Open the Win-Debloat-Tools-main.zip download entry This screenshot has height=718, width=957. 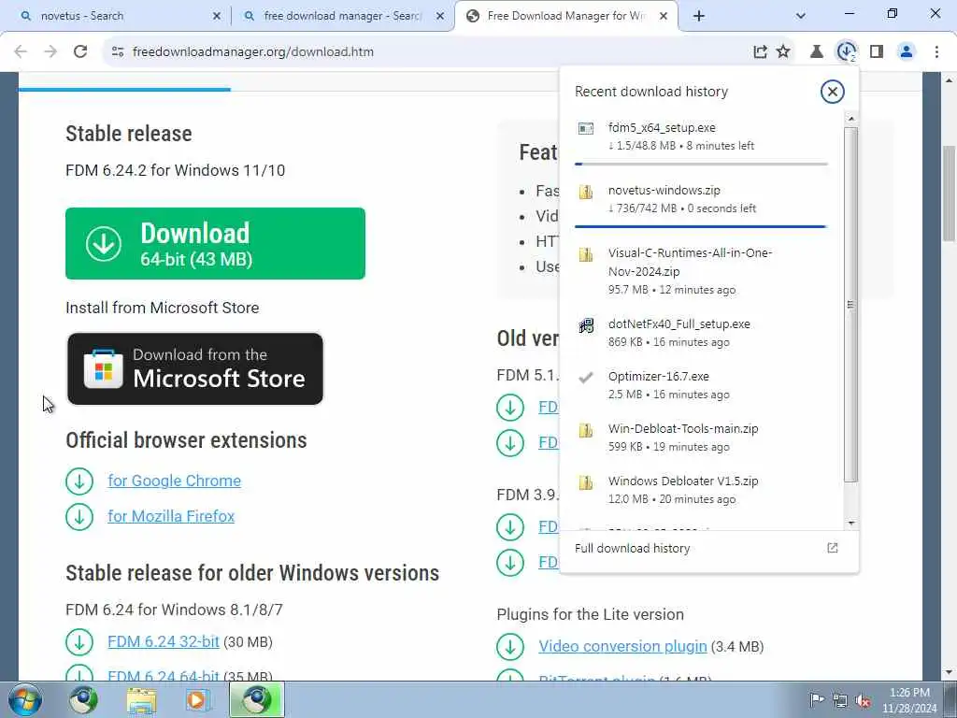point(701,438)
